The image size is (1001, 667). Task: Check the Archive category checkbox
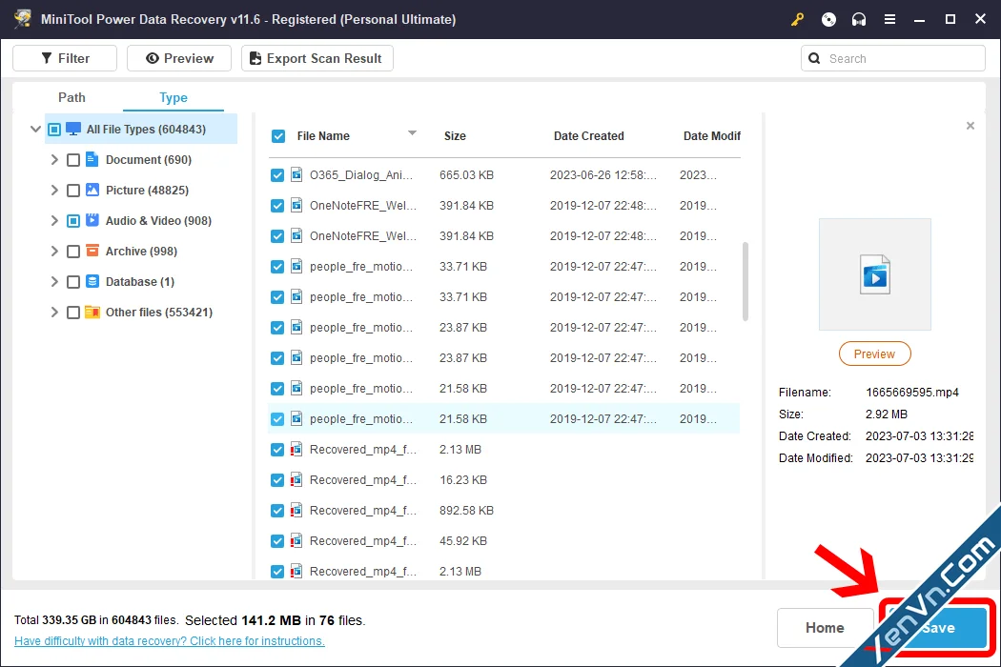point(73,252)
